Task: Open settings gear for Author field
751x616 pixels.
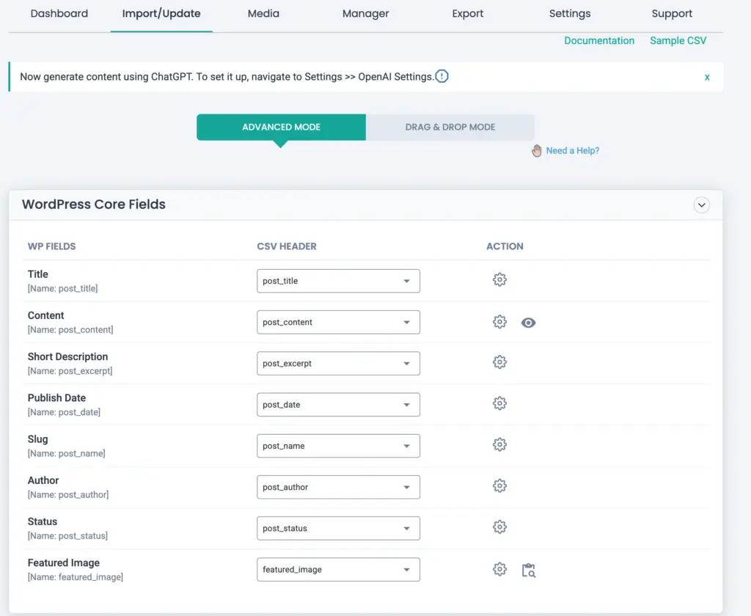Action: (499, 485)
